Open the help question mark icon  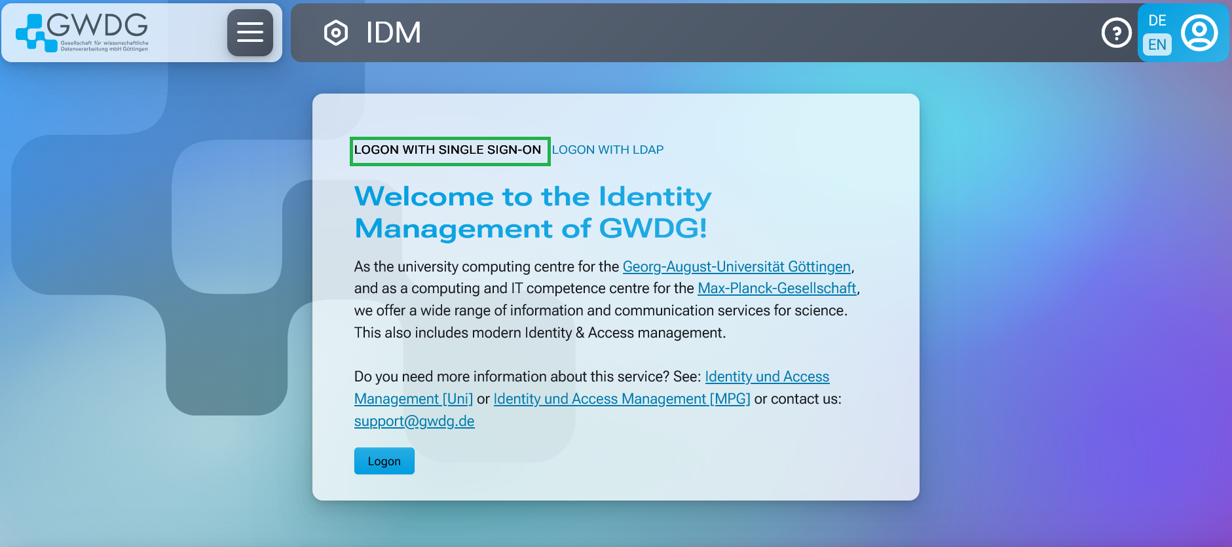pyautogui.click(x=1117, y=33)
